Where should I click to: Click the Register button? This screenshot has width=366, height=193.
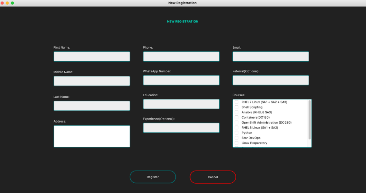pos(153,177)
